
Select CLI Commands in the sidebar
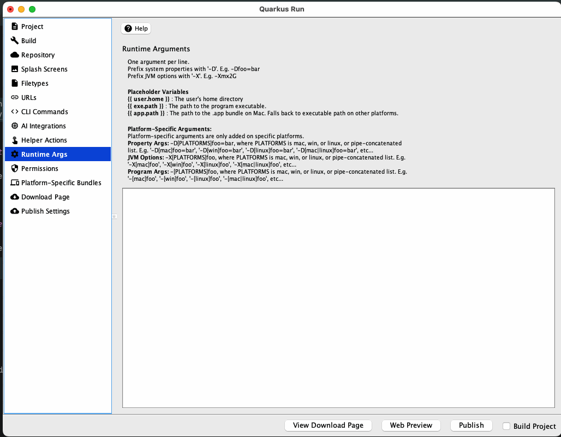pos(58,112)
